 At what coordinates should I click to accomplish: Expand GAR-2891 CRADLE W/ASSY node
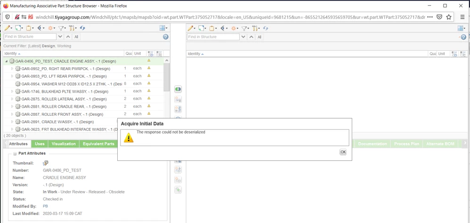coord(12,122)
